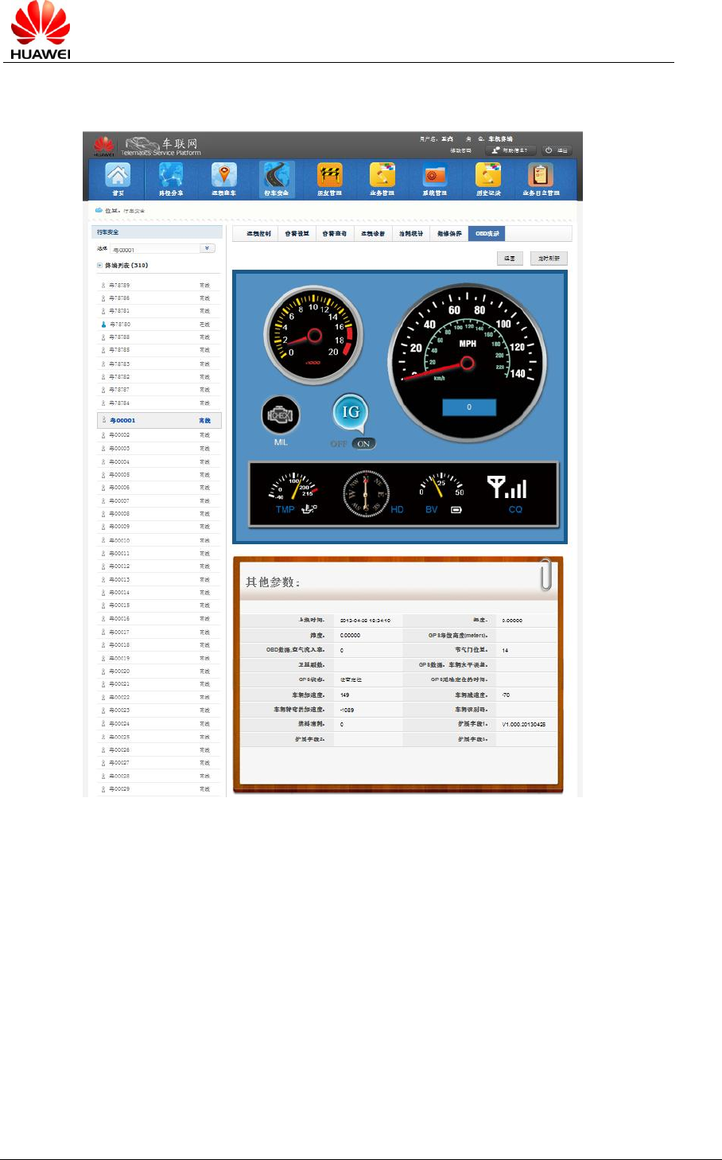
Task: Click the HD compass heading gauge
Action: 366,493
